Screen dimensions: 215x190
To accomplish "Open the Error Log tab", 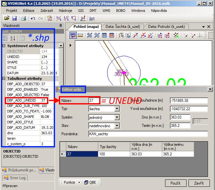I will (x=15, y=178).
